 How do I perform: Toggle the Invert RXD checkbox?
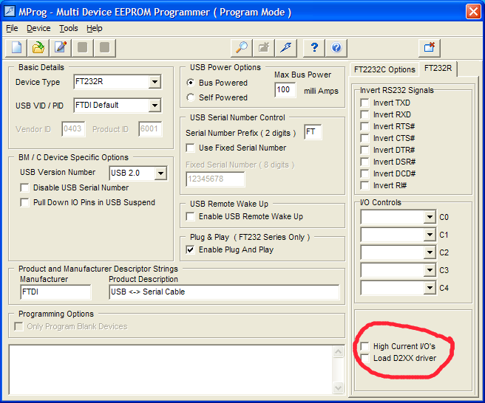point(365,114)
